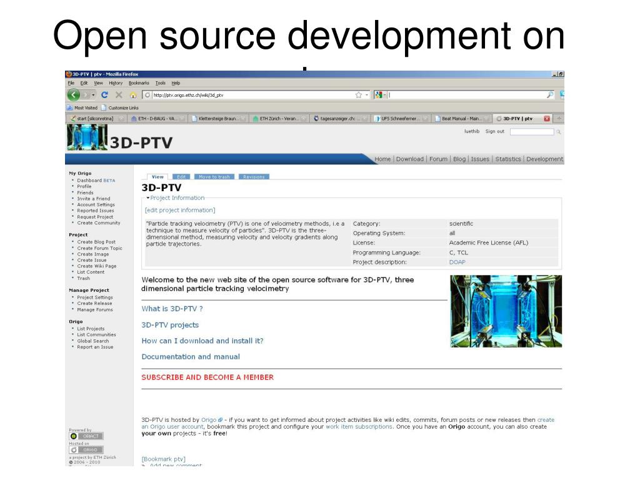Open 'How can I download and install it?'

pos(202,341)
